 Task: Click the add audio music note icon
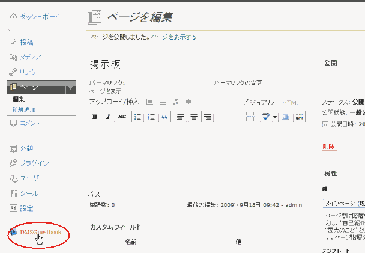tap(176, 102)
